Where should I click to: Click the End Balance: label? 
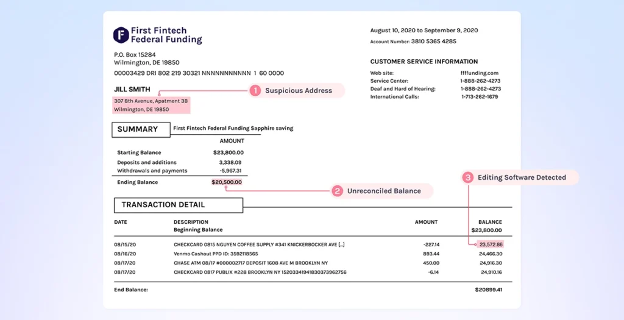(x=131, y=290)
